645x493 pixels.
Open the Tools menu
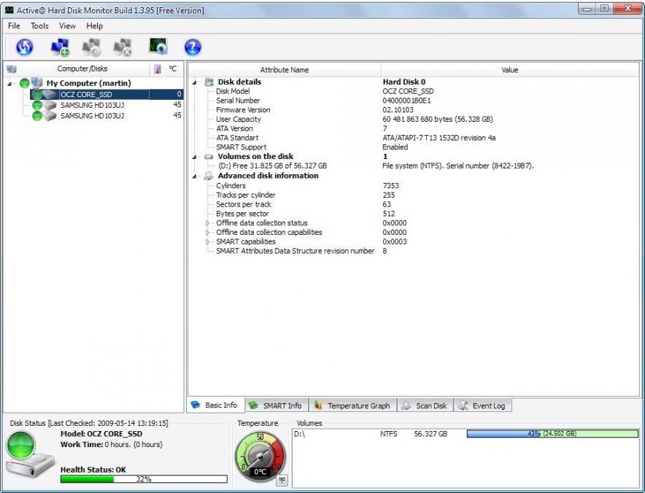click(39, 26)
